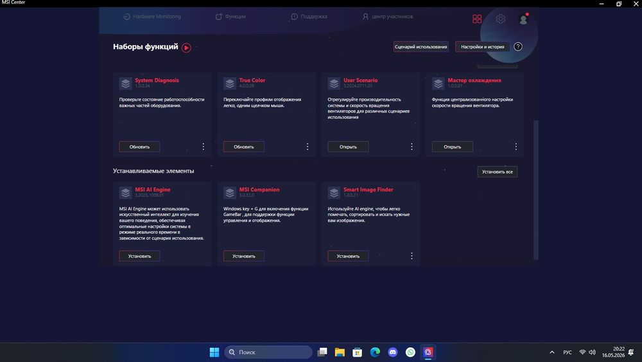
Task: Open User Scenario with Открыть
Action: (348, 147)
